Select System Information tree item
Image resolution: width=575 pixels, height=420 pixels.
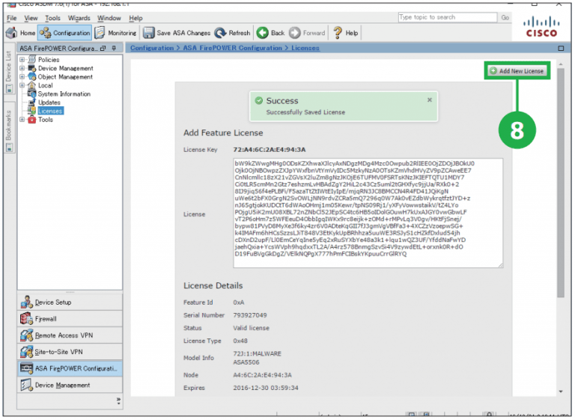64,94
